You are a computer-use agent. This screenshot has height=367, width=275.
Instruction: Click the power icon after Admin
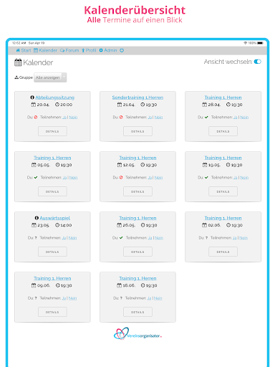pyautogui.click(x=122, y=50)
